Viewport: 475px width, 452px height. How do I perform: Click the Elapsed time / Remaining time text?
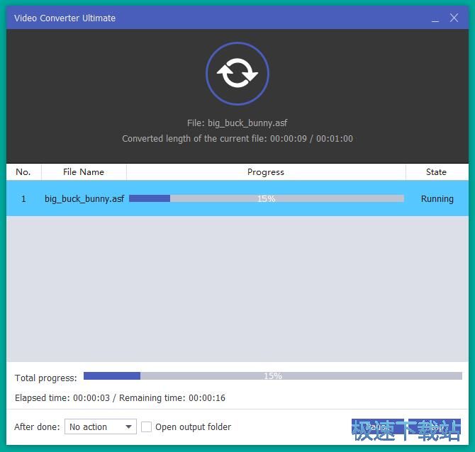tap(120, 398)
